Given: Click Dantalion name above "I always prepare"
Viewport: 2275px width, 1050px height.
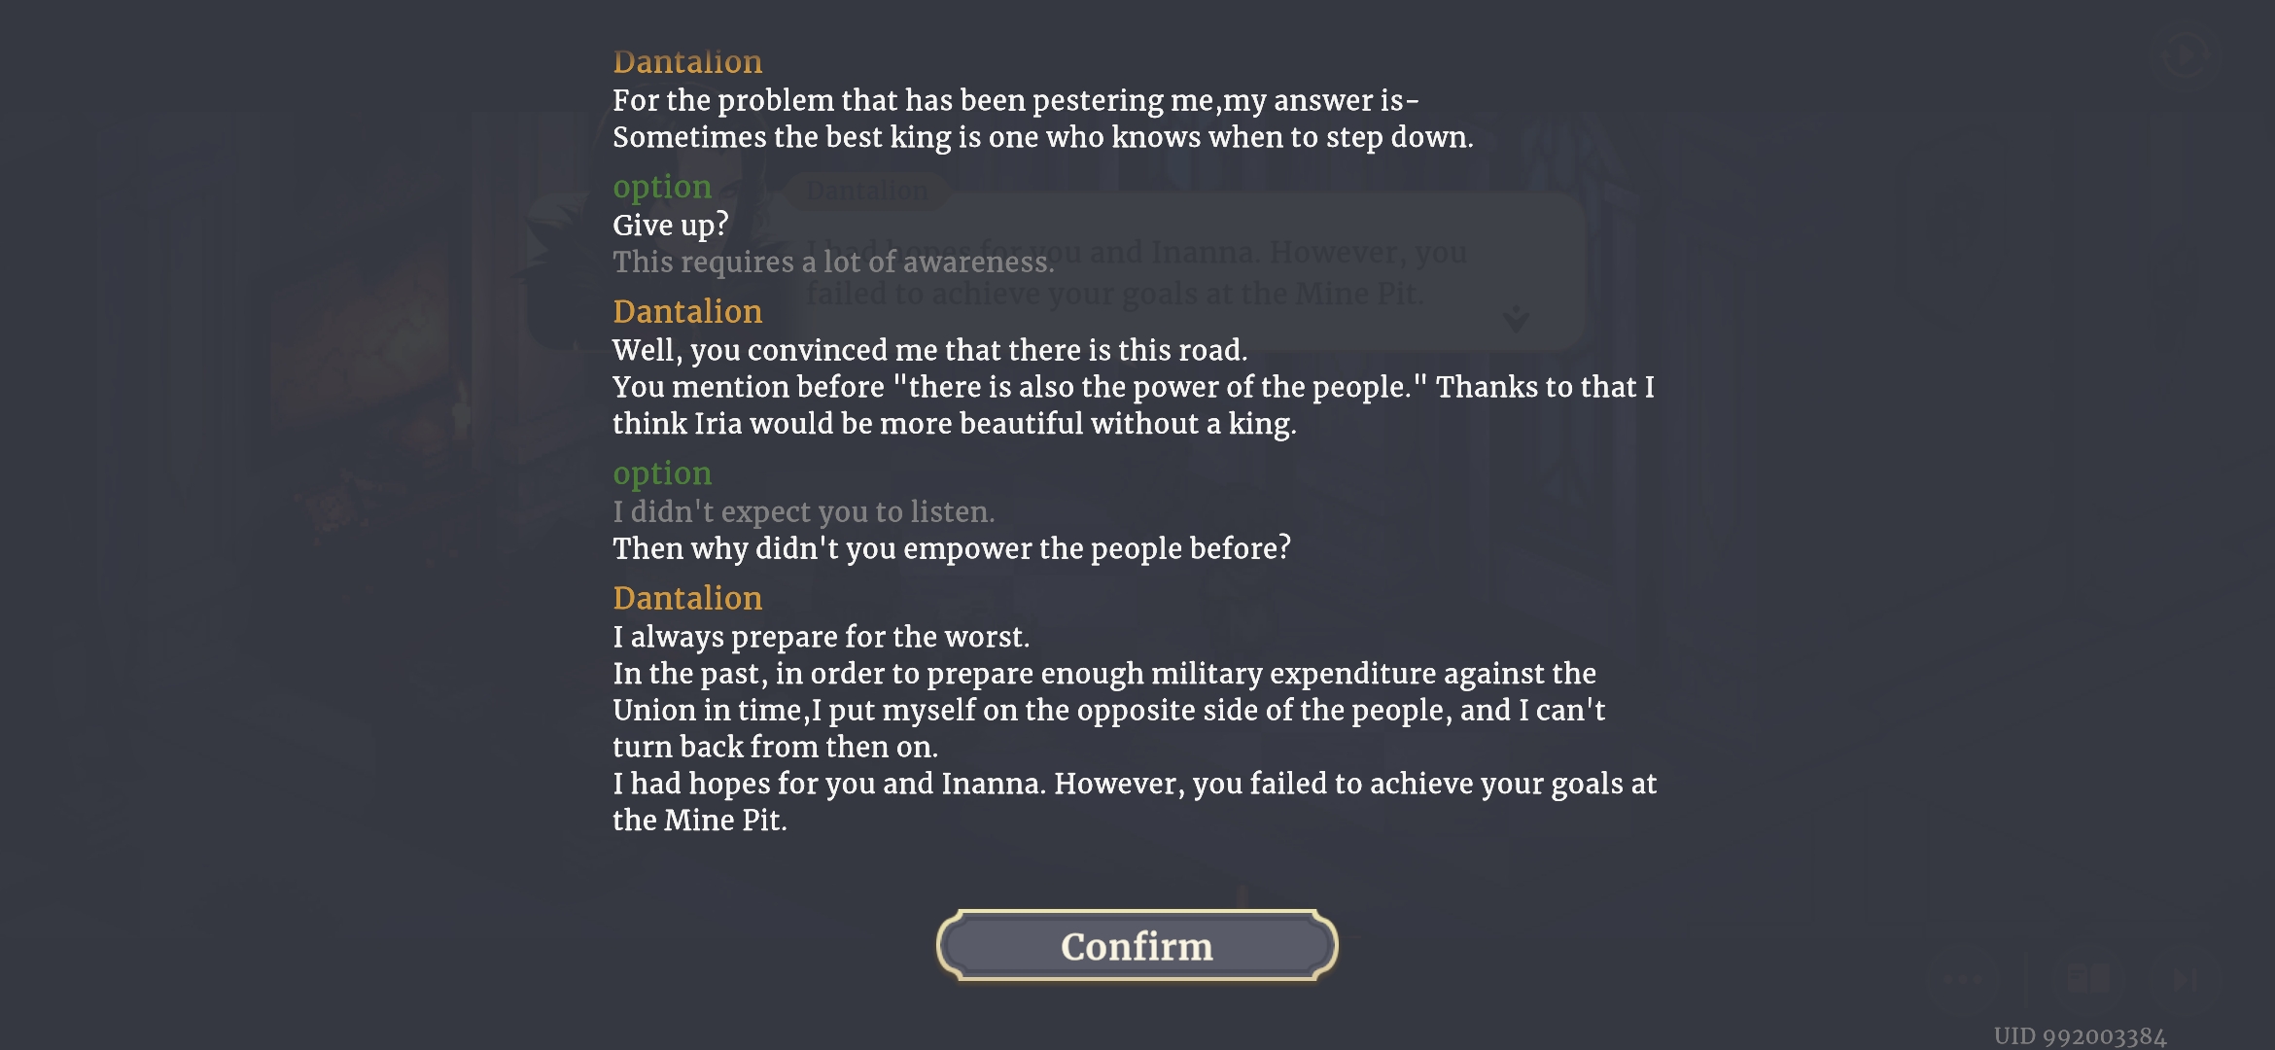Looking at the screenshot, I should (x=687, y=598).
